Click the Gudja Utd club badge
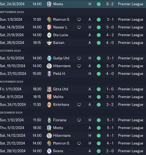 point(49,58)
